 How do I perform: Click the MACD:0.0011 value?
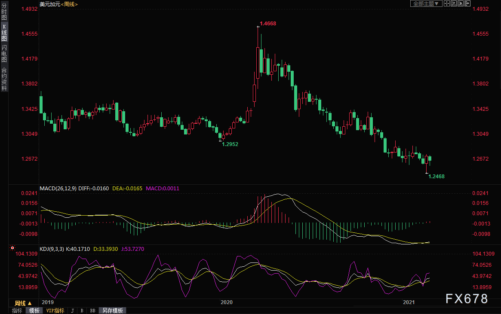click(163, 189)
